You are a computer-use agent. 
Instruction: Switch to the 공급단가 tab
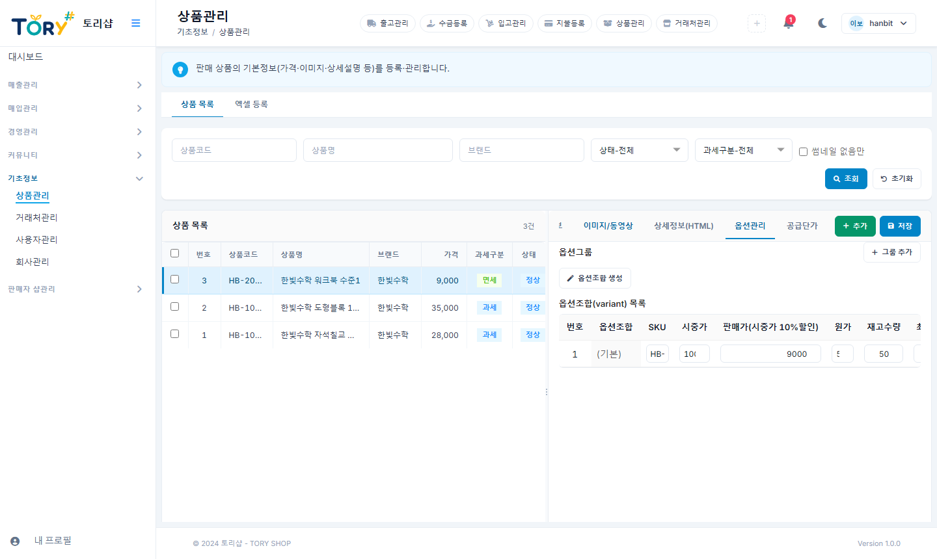[x=802, y=226]
